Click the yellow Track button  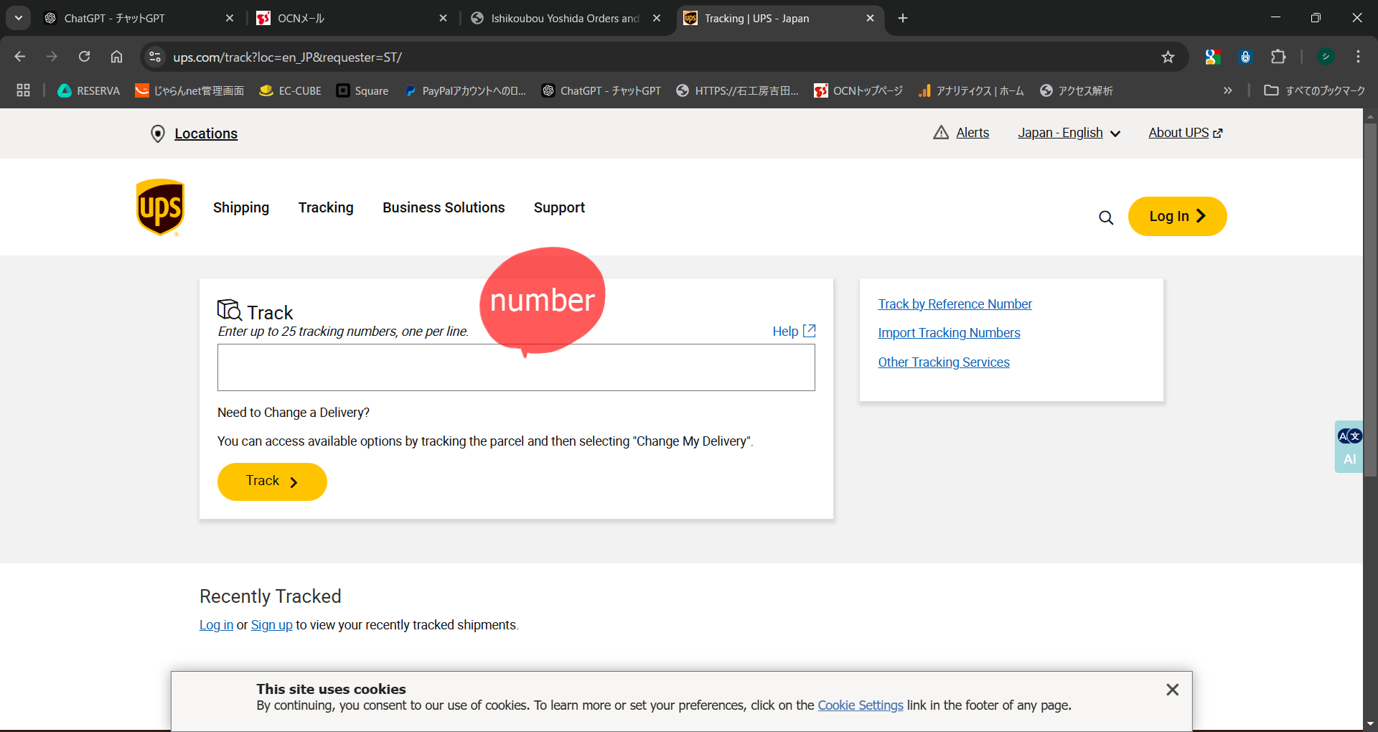(272, 482)
